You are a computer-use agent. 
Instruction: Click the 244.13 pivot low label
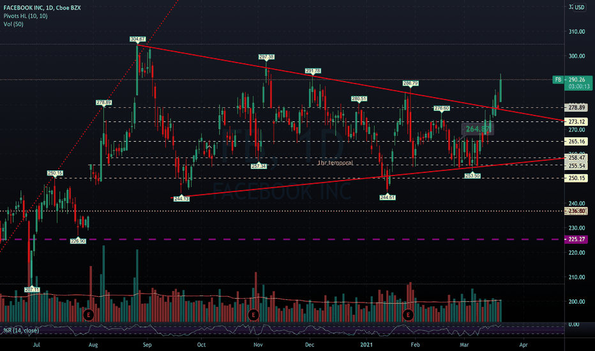tap(181, 199)
